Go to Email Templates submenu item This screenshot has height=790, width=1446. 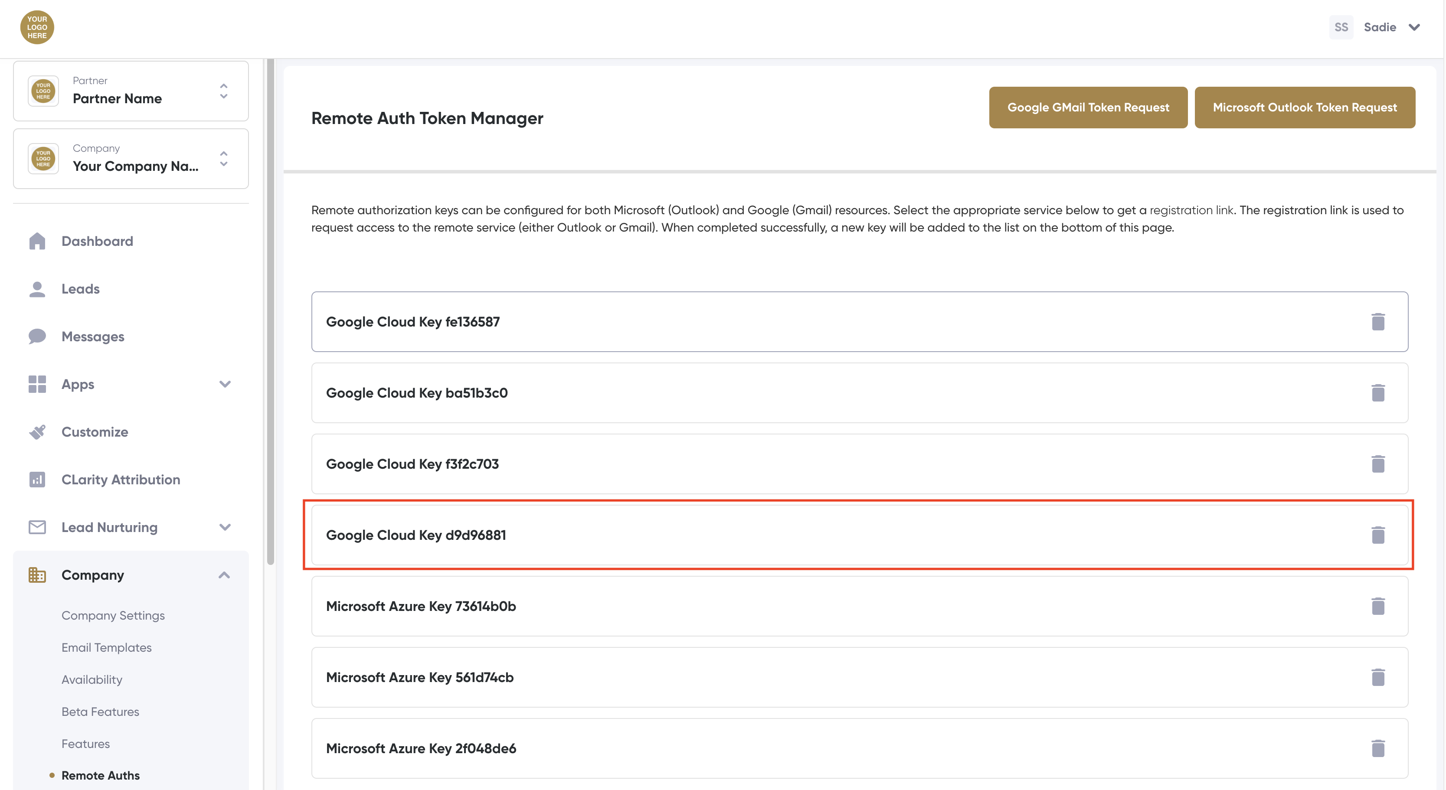pos(107,647)
